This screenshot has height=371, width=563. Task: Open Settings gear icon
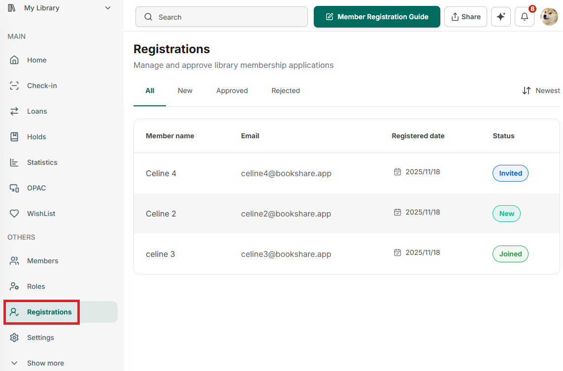pos(14,338)
